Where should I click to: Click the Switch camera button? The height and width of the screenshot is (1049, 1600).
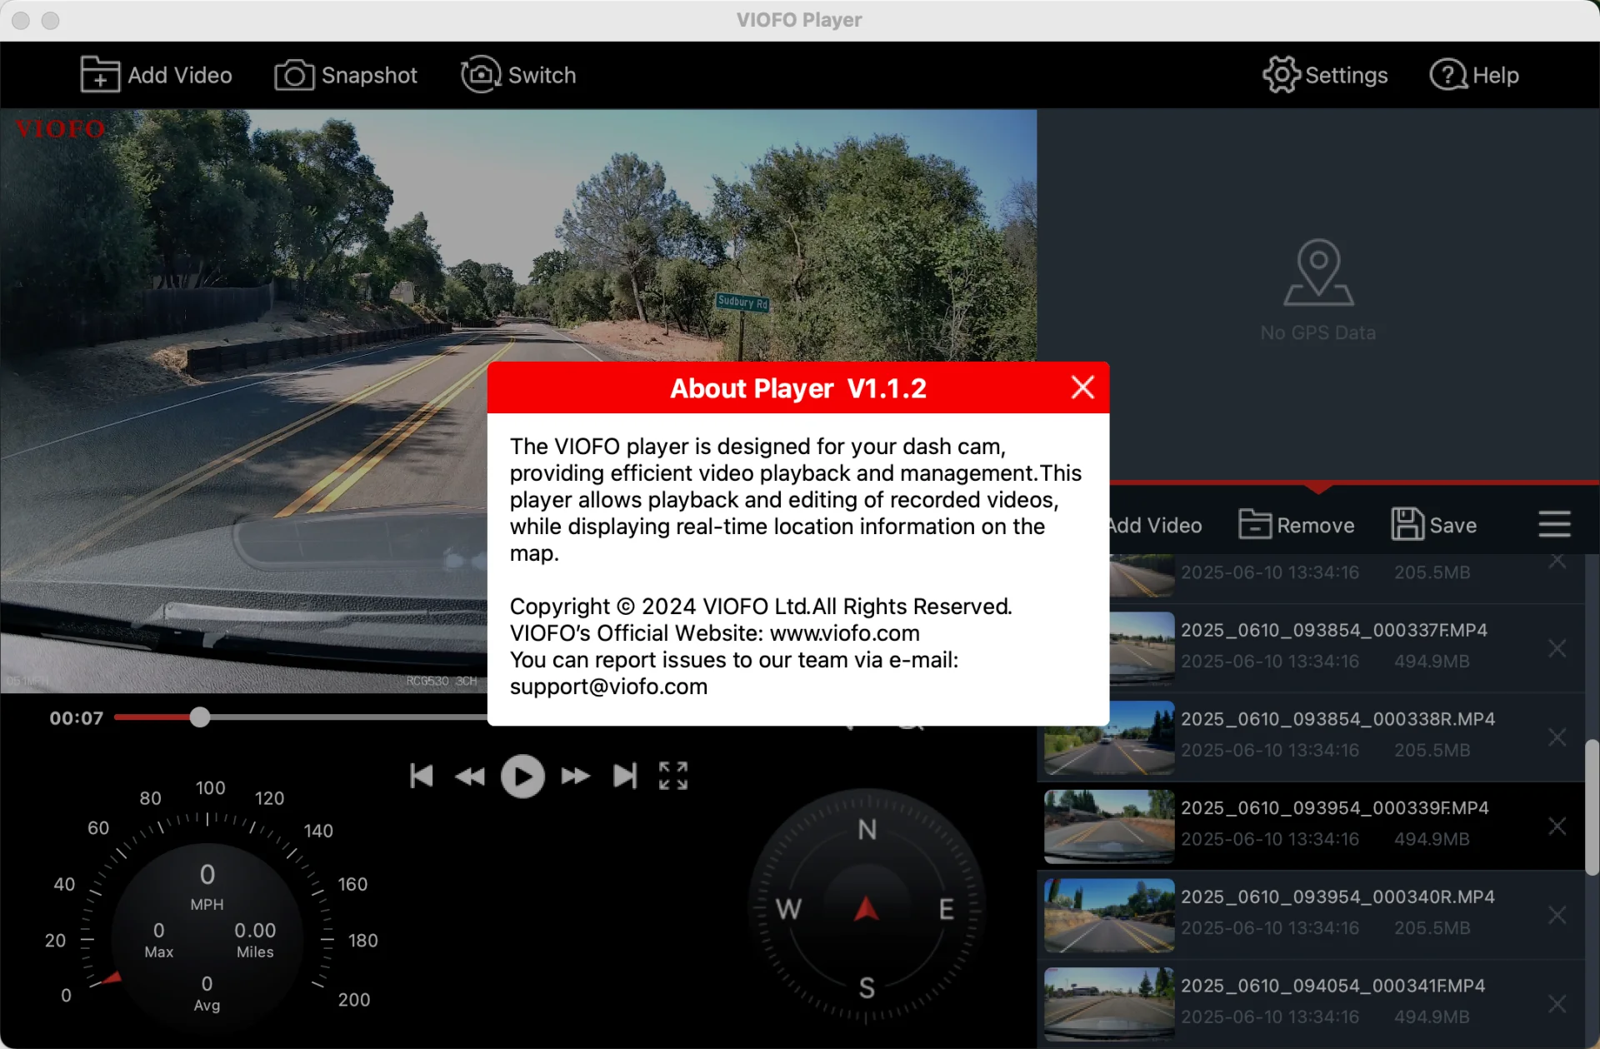pos(518,75)
